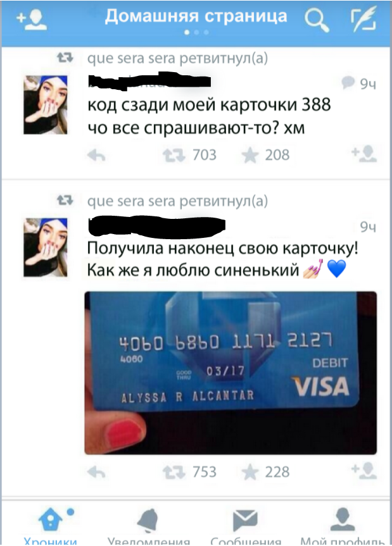Retweet the tweet with 753 retweets
Screen dimensions: 392x546
pos(174,472)
